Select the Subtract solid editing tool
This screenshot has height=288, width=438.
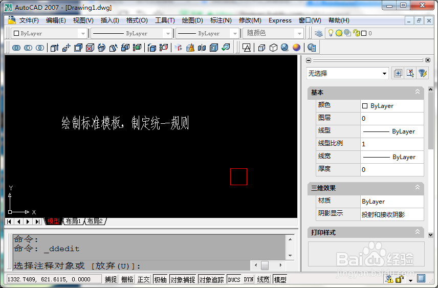[28, 48]
